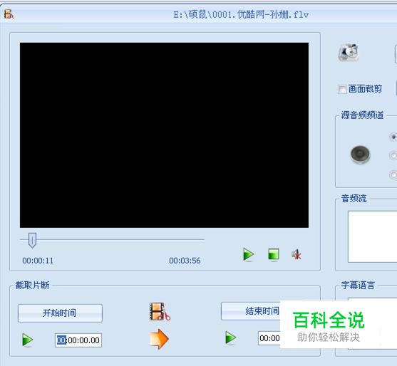
Task: Click the playback position slider thumb
Action: click(x=32, y=240)
